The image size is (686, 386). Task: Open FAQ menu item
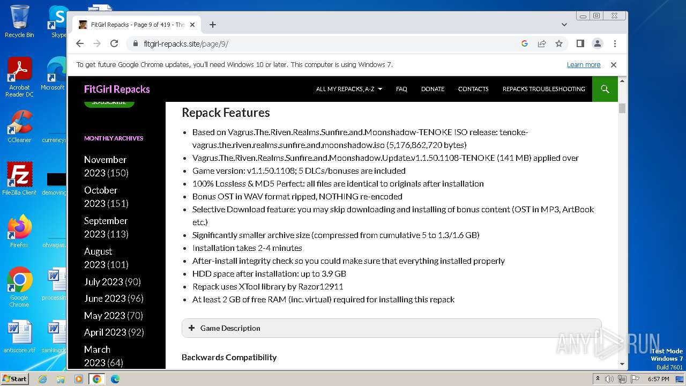(x=401, y=89)
